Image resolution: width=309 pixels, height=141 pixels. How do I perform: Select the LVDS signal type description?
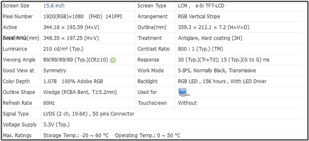(89, 114)
